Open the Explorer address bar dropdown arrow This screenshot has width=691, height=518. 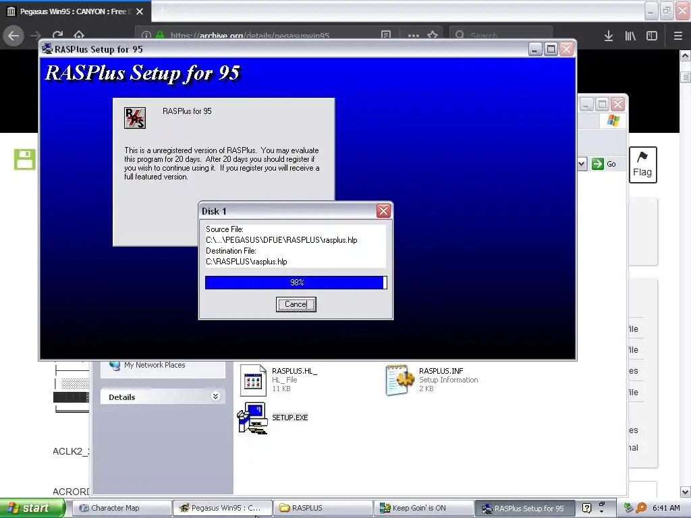click(x=581, y=164)
